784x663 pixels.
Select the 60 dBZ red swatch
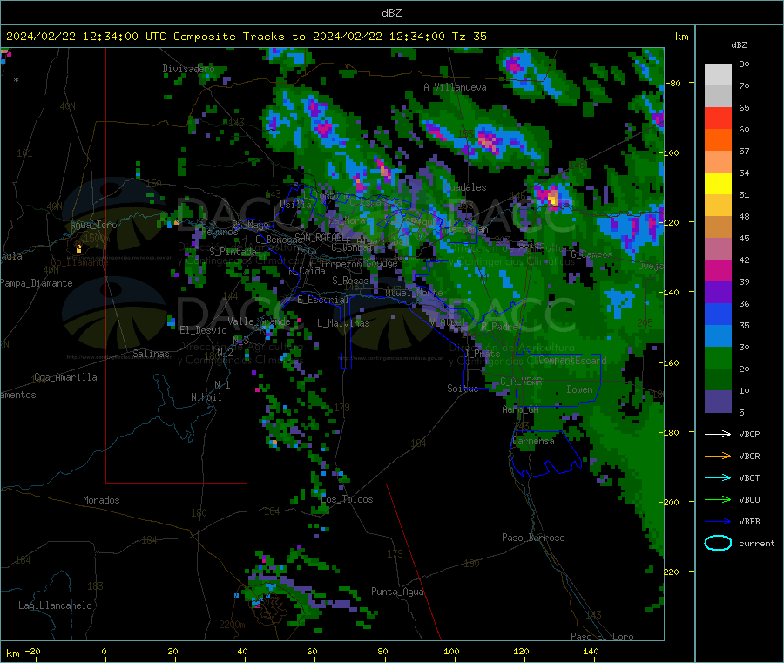(718, 118)
